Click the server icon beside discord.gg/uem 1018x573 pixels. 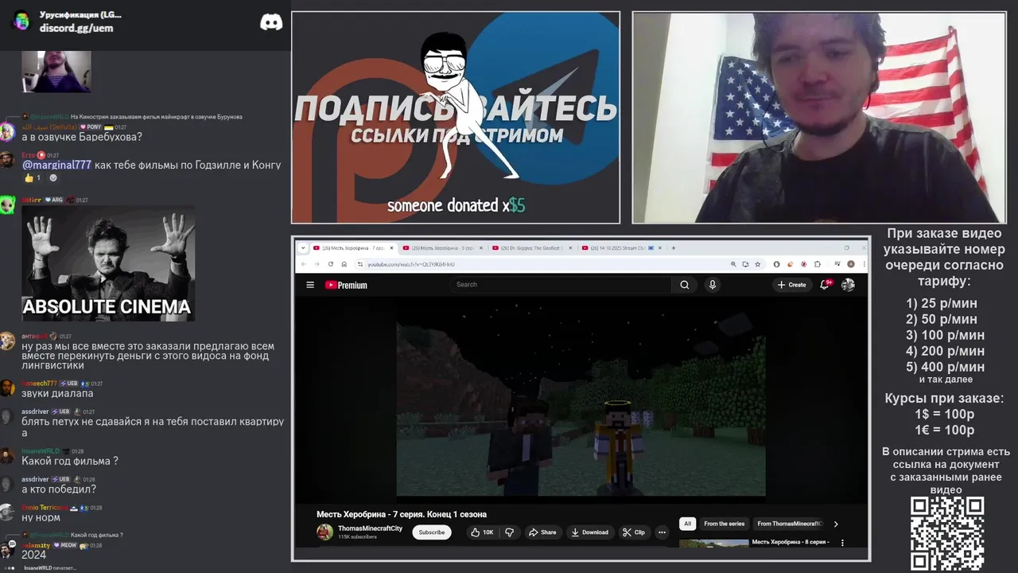pyautogui.click(x=21, y=21)
